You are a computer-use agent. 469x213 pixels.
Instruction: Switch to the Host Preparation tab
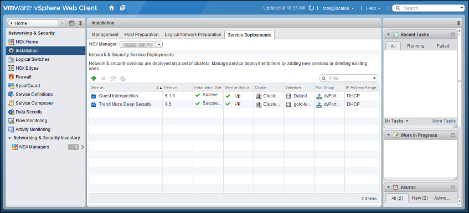point(141,35)
